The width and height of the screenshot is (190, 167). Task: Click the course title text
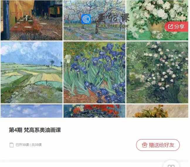coord(35,130)
